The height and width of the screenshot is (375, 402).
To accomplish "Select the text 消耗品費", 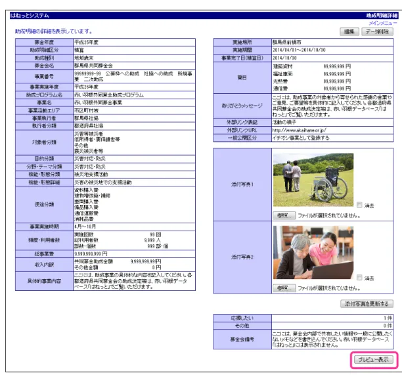I will 84,219.
